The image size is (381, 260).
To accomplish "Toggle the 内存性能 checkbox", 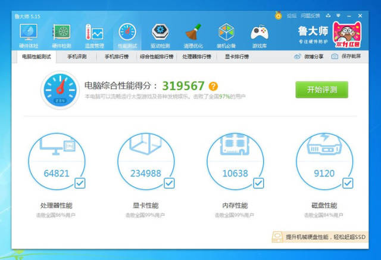I will 258,183.
